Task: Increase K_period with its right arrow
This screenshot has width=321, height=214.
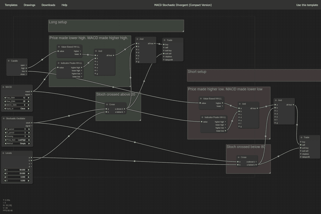Action: click(x=29, y=129)
